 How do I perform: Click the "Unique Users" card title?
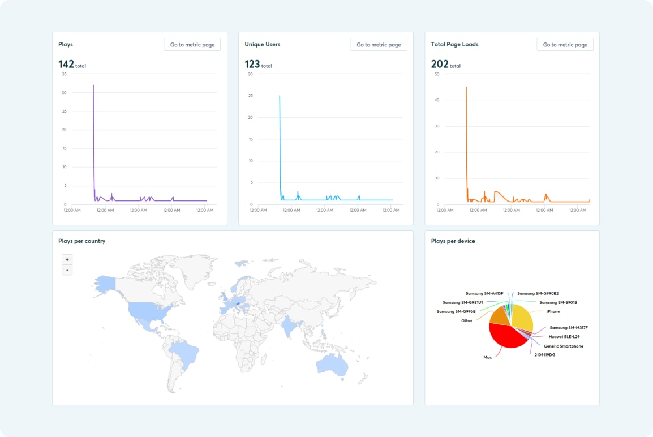coord(263,44)
